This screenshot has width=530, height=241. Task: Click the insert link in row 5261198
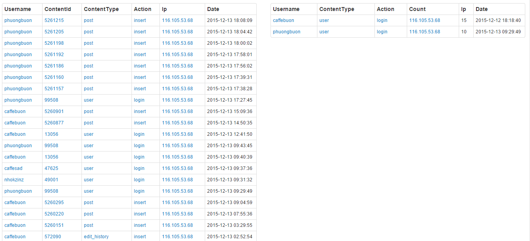tap(140, 43)
